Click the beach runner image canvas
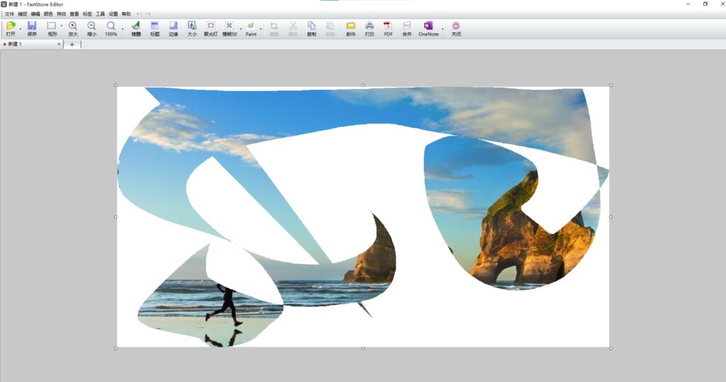 (x=363, y=216)
